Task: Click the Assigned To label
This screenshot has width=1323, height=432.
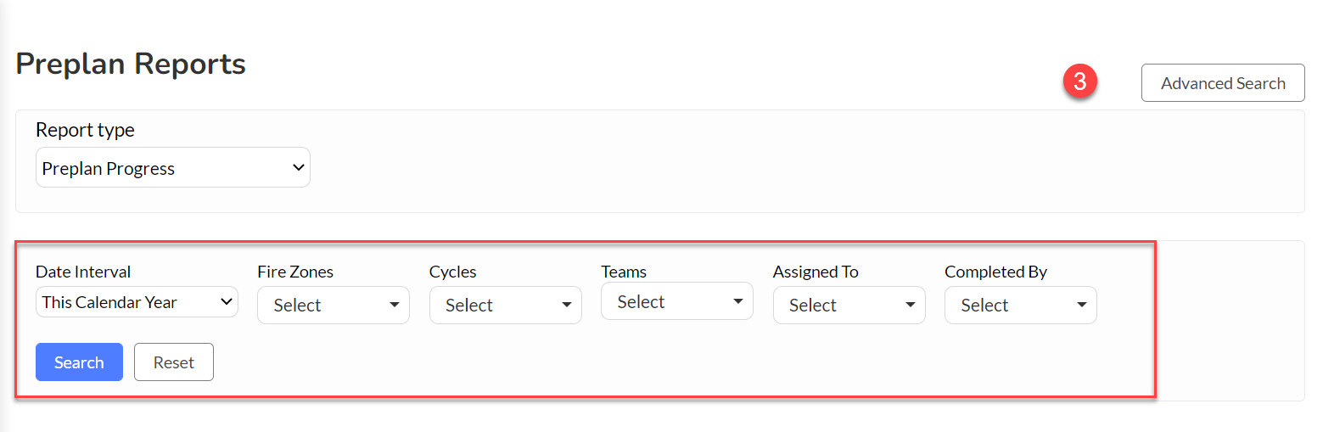Action: click(x=816, y=272)
